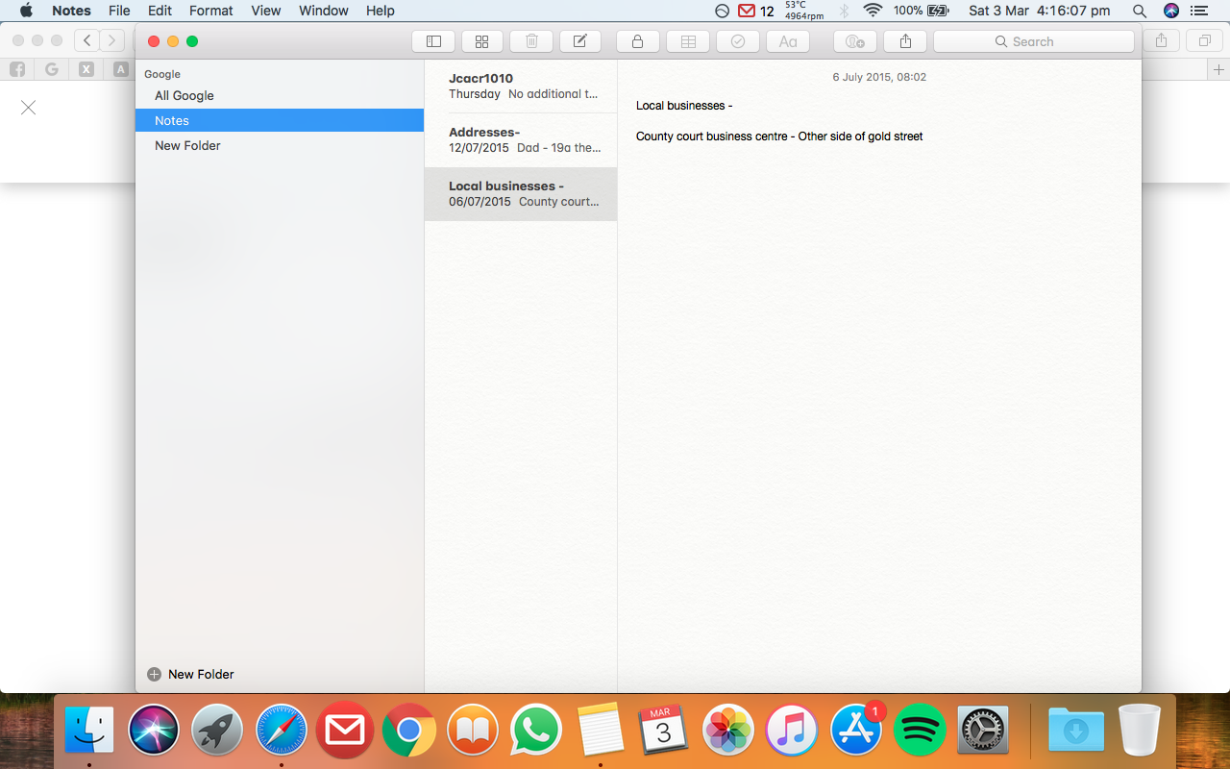Click the Bluetooth menu bar icon
Viewport: 1230px width, 769px height.
[x=844, y=11]
